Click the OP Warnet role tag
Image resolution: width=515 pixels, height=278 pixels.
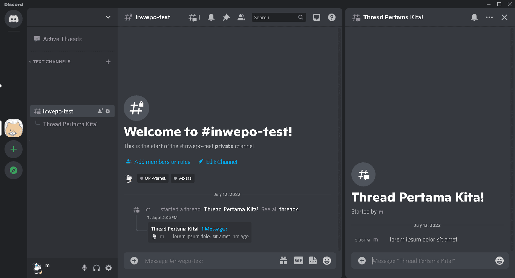(x=153, y=178)
